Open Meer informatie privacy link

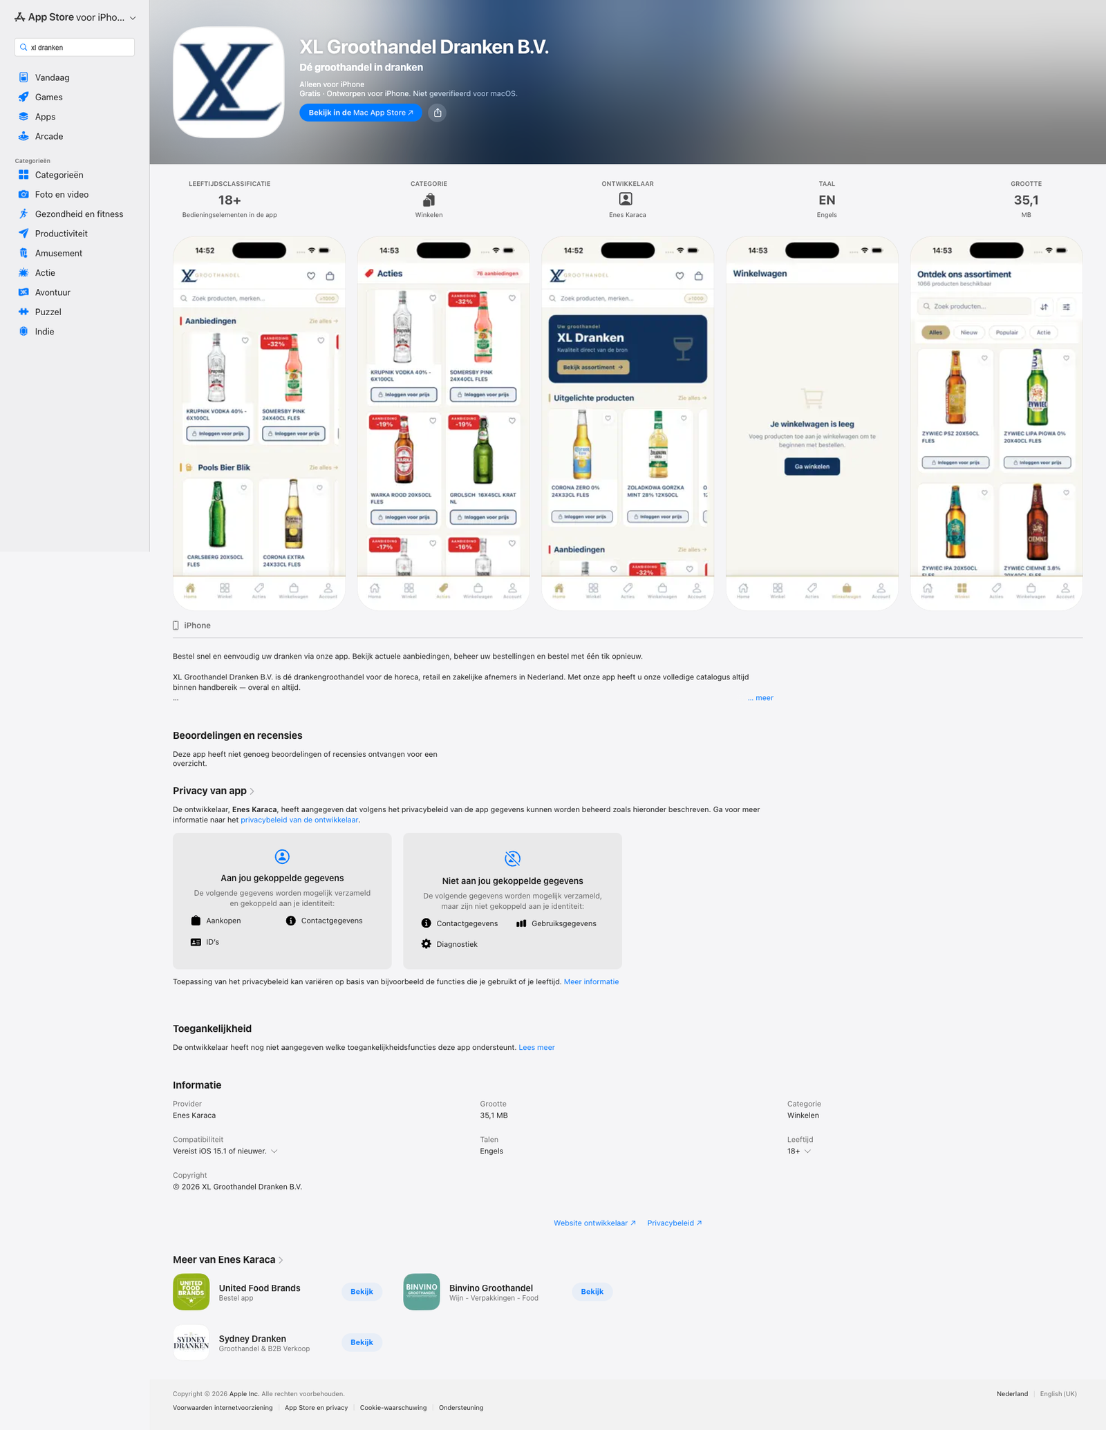[591, 981]
